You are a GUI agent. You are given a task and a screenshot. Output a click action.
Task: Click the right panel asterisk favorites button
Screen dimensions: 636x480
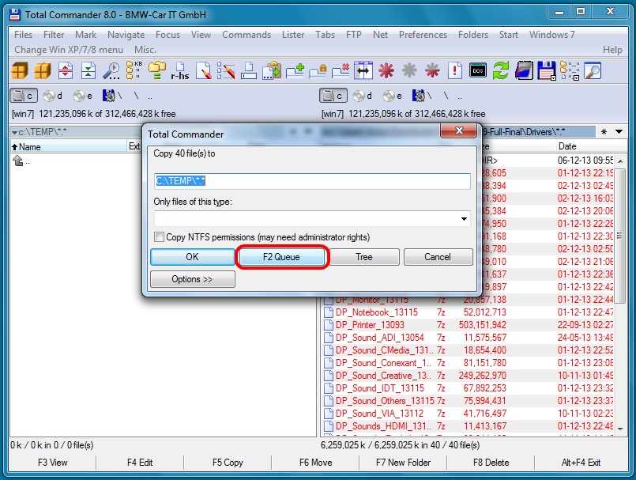(x=604, y=131)
